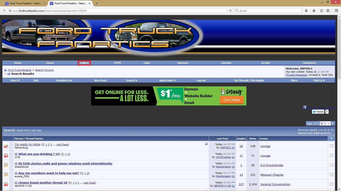The height and width of the screenshot is (191, 341).
Task: Click the envelope icon for 'What are you drinking'
Action: click(6, 155)
